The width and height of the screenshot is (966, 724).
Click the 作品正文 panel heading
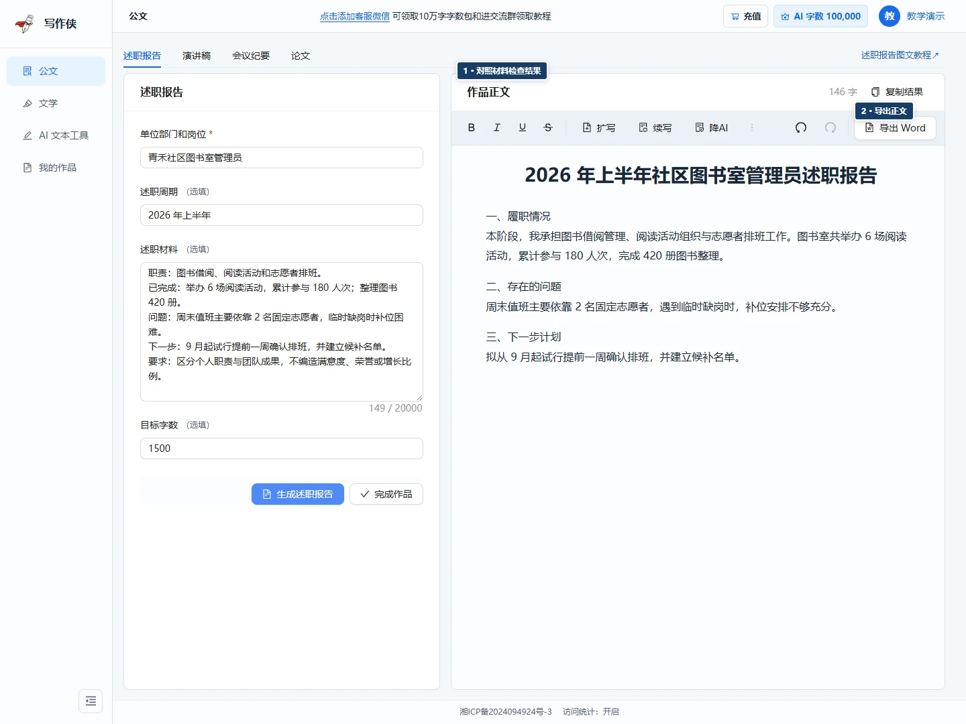488,93
